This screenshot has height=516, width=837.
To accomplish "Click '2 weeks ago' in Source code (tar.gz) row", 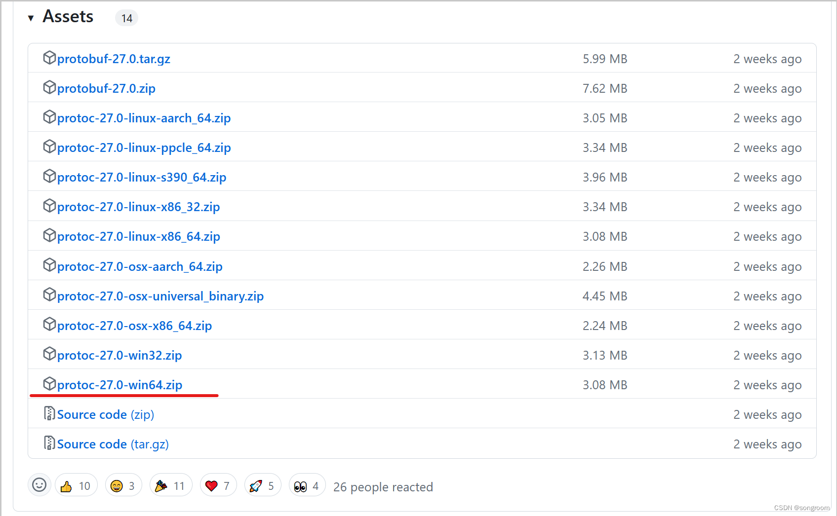I will tap(767, 444).
